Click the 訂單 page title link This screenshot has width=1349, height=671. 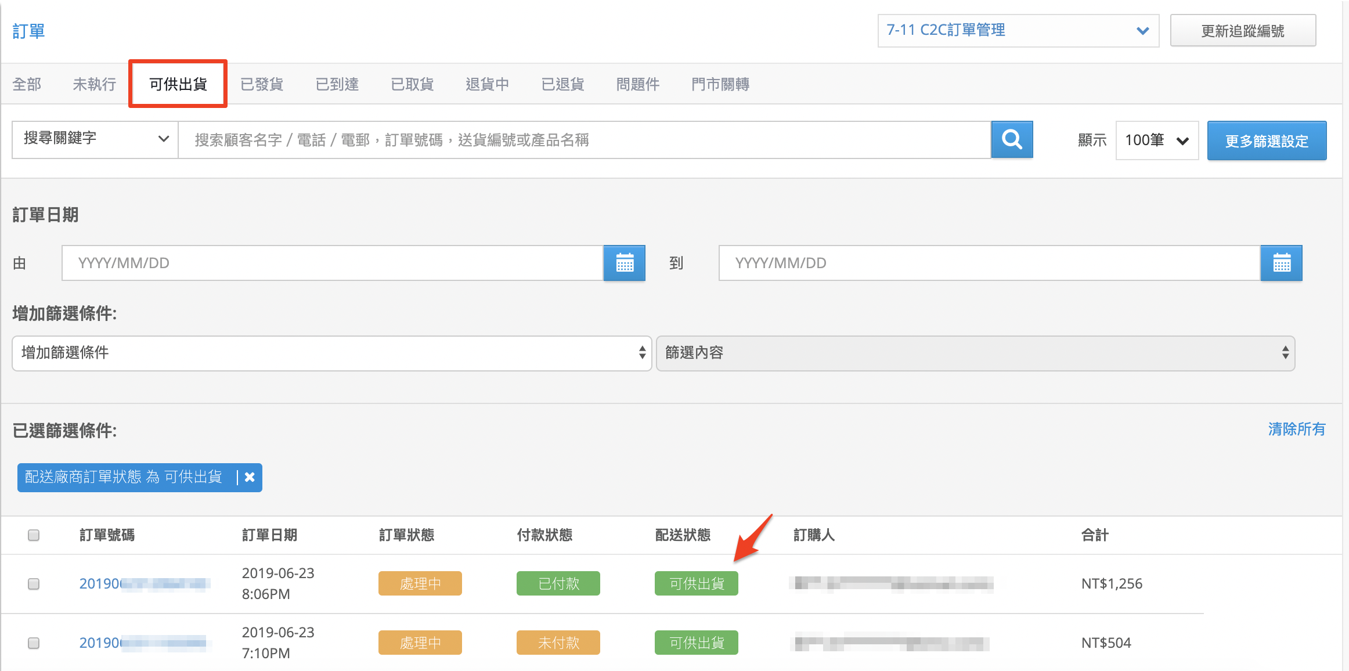click(x=28, y=31)
